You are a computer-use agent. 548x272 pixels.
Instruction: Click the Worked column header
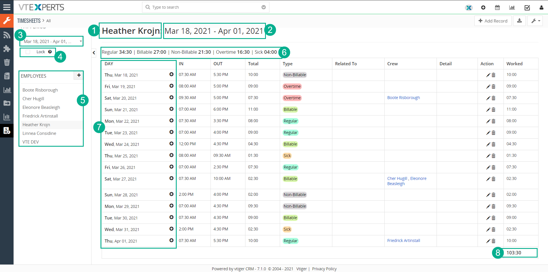(514, 64)
